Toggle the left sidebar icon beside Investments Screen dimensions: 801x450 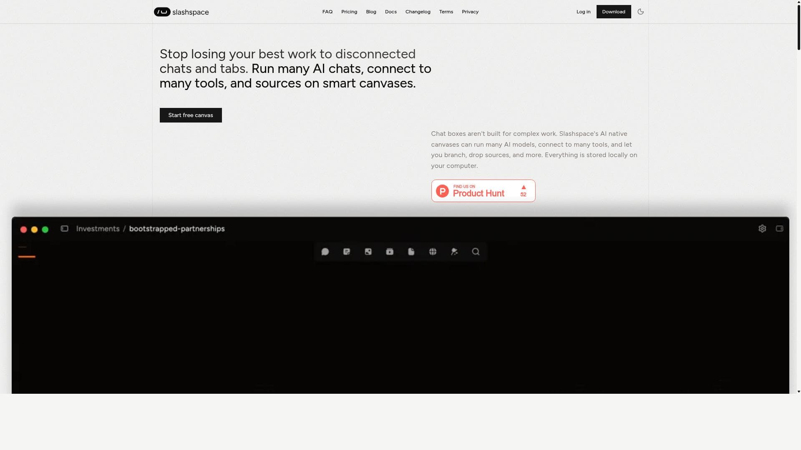[64, 229]
